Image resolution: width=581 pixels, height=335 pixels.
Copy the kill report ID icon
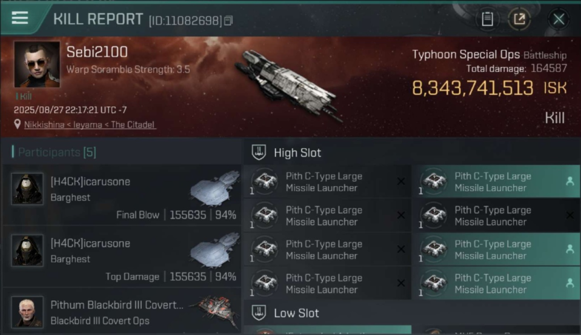228,21
